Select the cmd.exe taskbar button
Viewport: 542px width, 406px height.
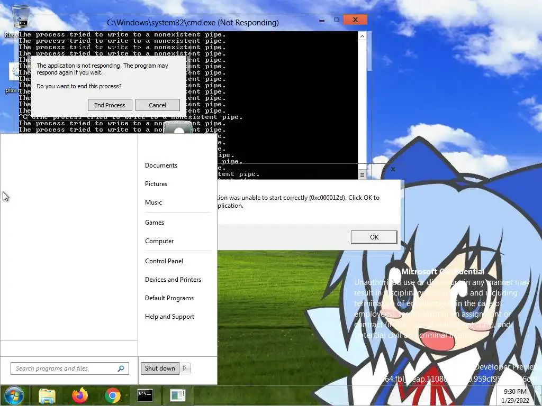[145, 395]
